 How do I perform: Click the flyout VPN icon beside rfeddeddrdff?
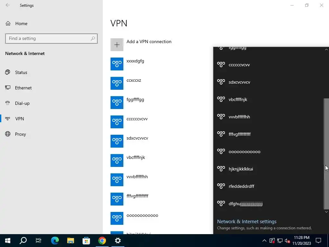click(x=221, y=186)
